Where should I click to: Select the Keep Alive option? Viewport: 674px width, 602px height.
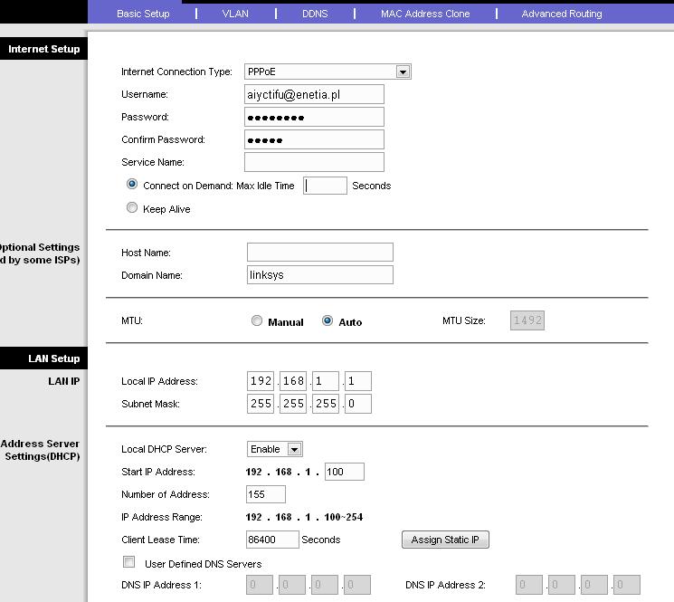click(x=132, y=207)
